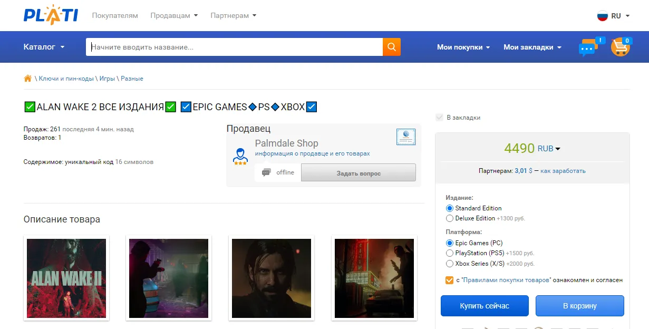649x329 pixels.
Task: Go to 'Игры' breadcrumb
Action: (x=107, y=79)
